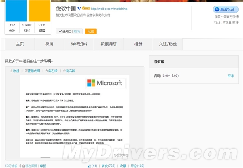Click the Microsoft statement image
This screenshot has height=168, width=243.
(x=75, y=116)
